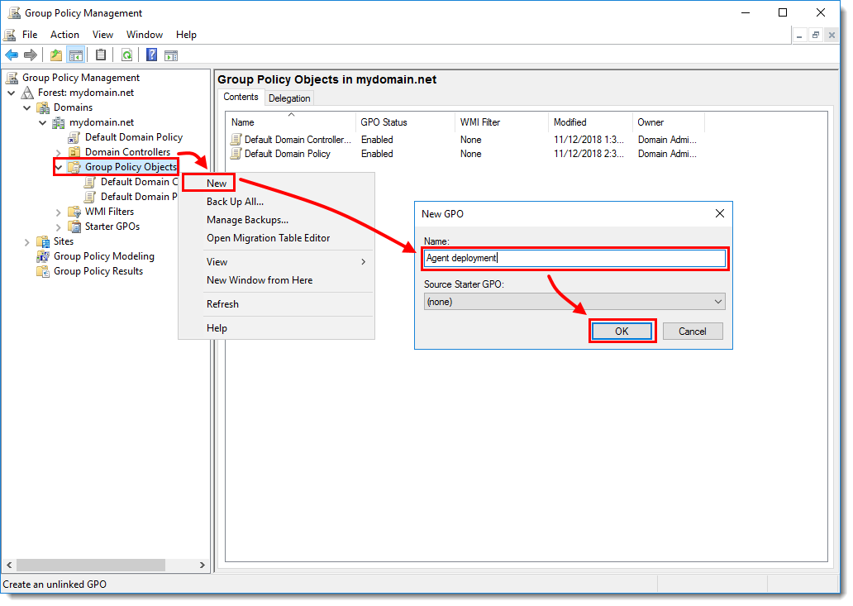Choose New from the context menu
Screen dimensions: 853x606
click(217, 183)
